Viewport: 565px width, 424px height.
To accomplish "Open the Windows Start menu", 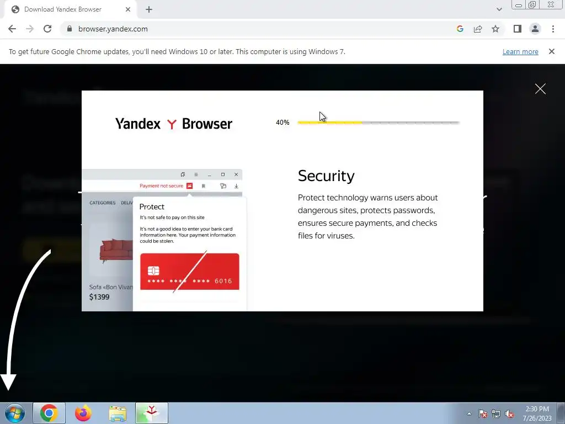I will coord(14,413).
